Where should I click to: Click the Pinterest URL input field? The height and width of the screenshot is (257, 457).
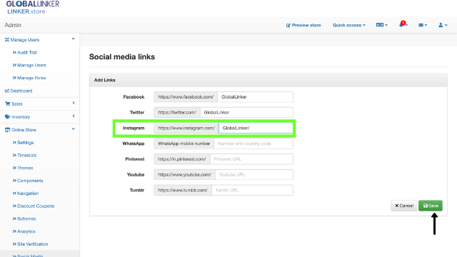pos(251,159)
